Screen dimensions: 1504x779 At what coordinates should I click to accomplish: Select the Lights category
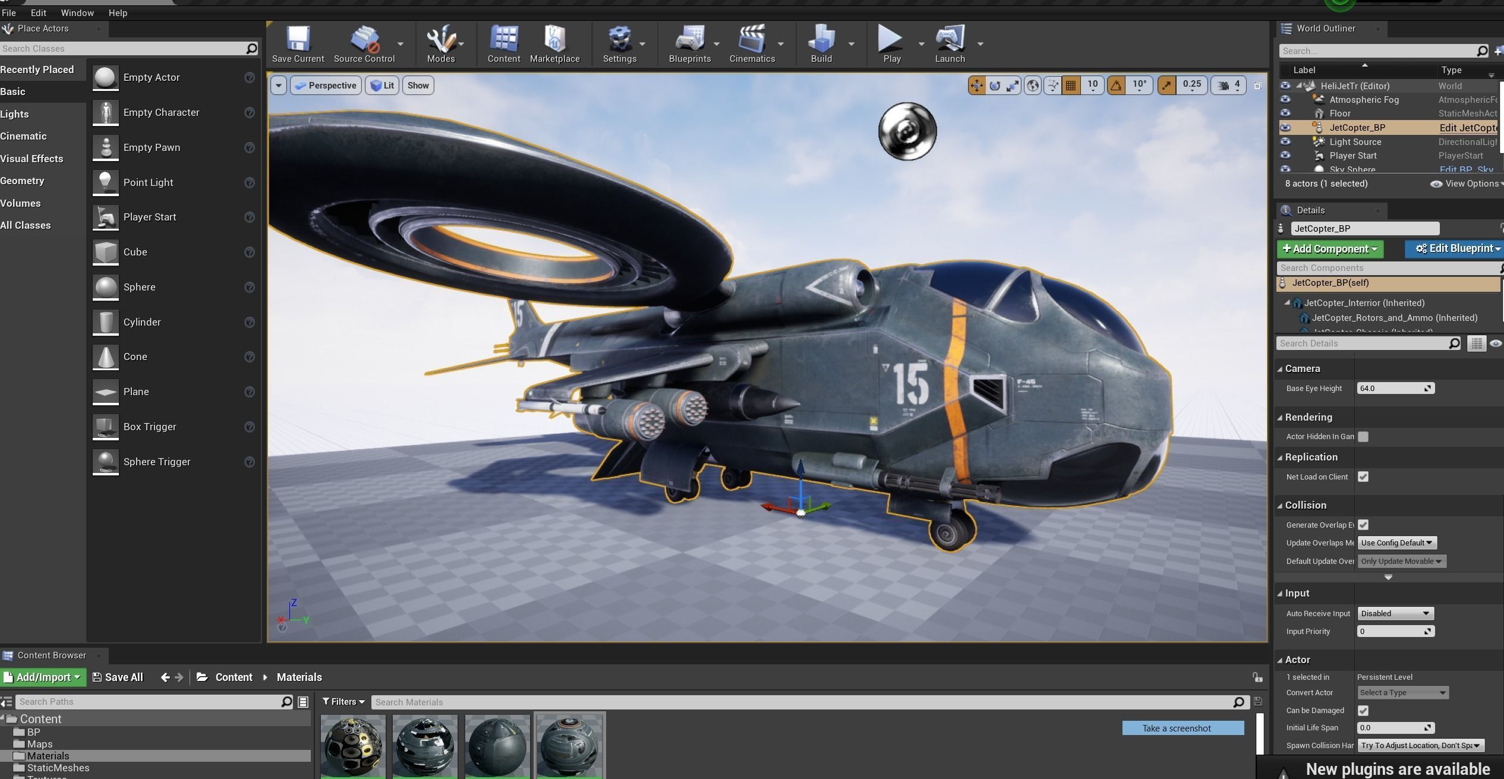[15, 114]
